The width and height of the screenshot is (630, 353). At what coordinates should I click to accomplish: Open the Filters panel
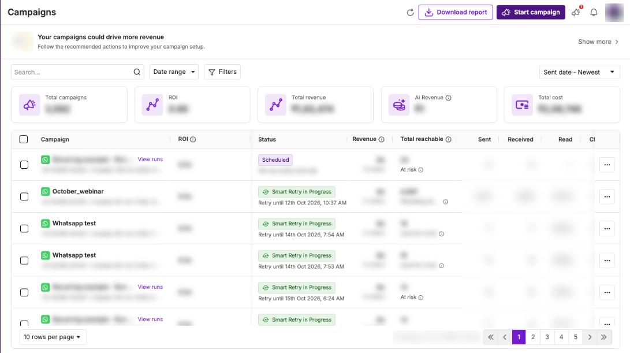(x=222, y=72)
